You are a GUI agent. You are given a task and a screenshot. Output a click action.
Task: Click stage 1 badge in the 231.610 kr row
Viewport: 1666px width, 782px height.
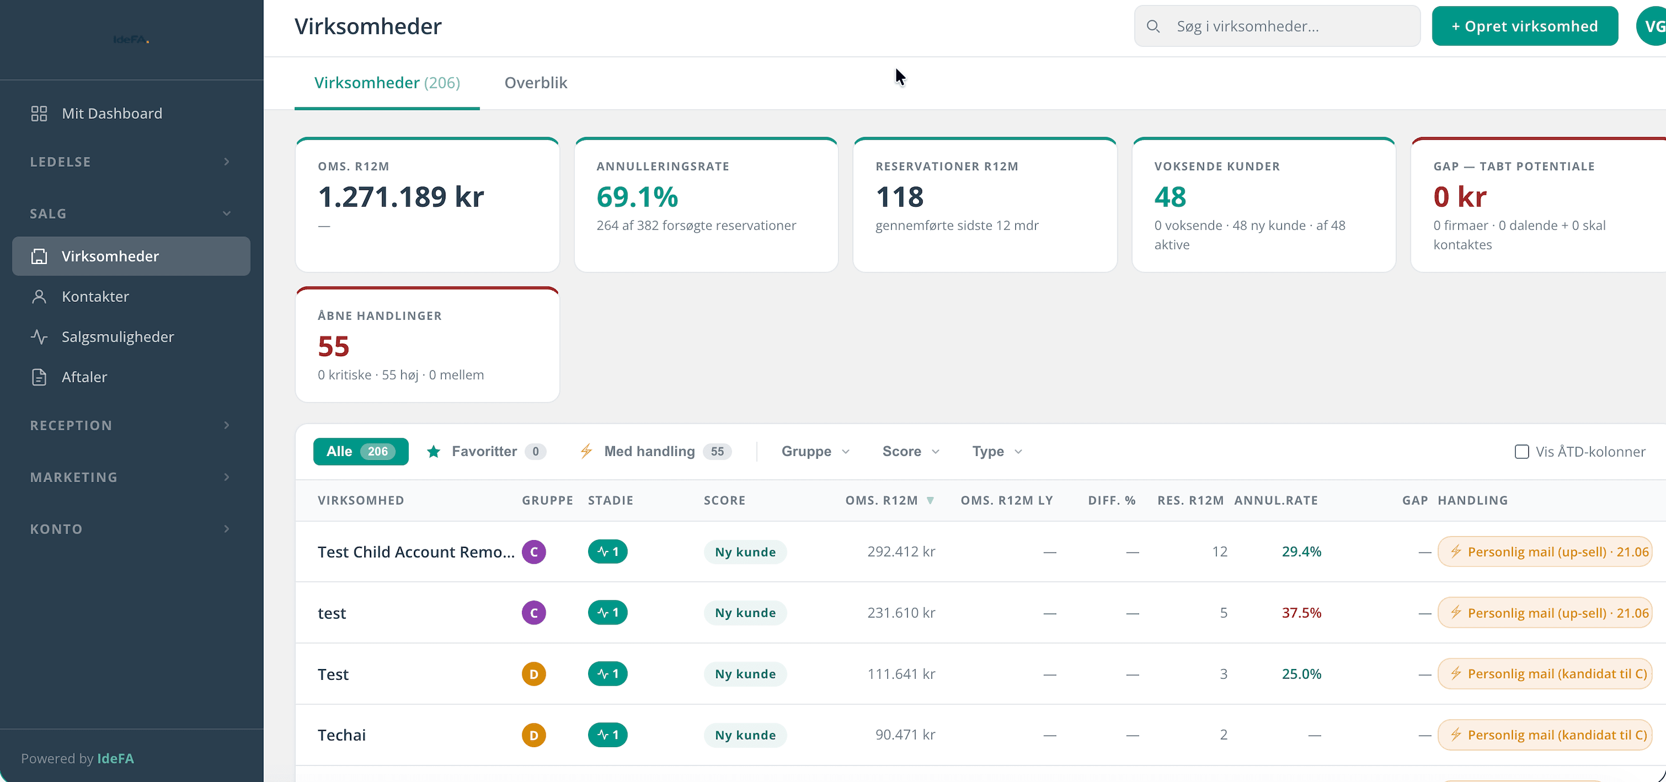tap(607, 612)
